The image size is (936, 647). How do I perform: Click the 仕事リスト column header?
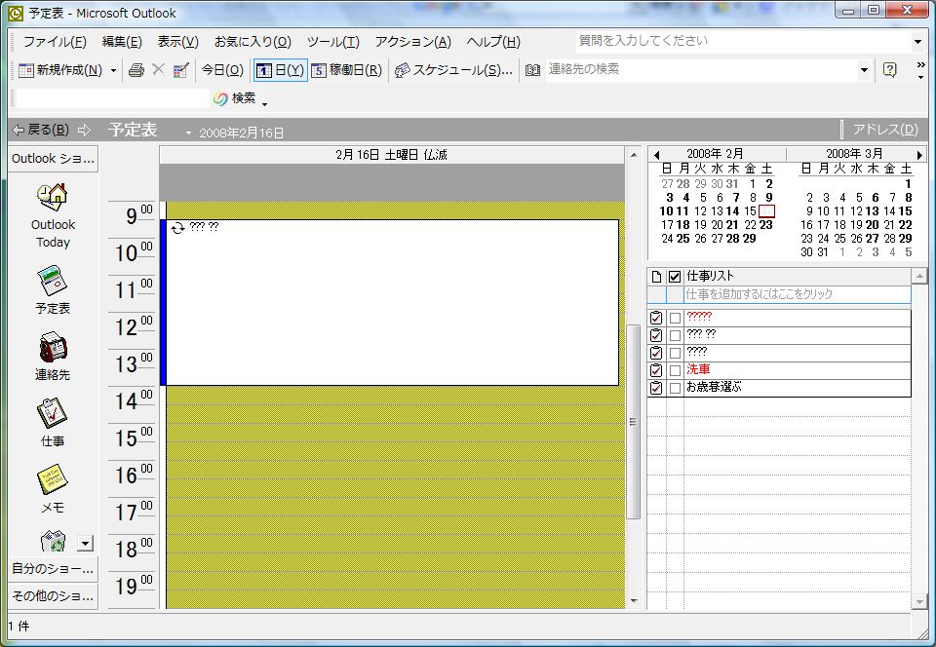click(x=798, y=276)
